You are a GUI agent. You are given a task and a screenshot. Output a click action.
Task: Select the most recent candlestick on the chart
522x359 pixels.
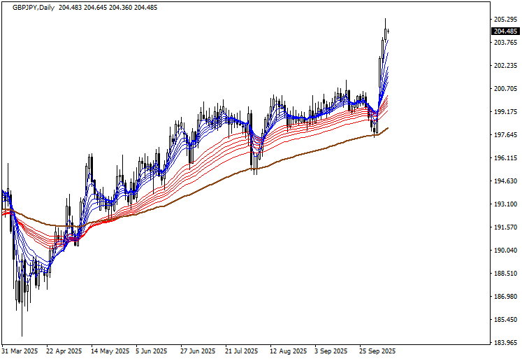tap(388, 31)
